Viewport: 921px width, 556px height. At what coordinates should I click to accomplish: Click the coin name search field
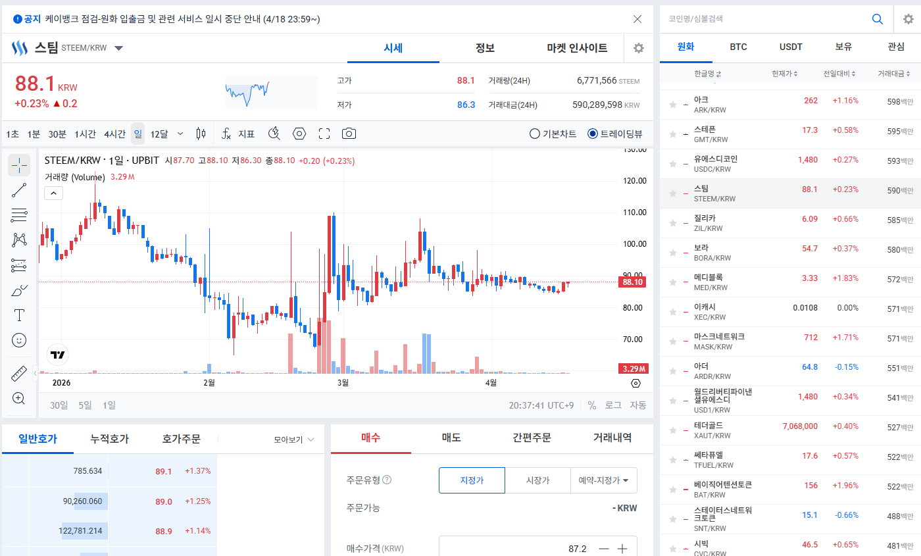pos(764,19)
